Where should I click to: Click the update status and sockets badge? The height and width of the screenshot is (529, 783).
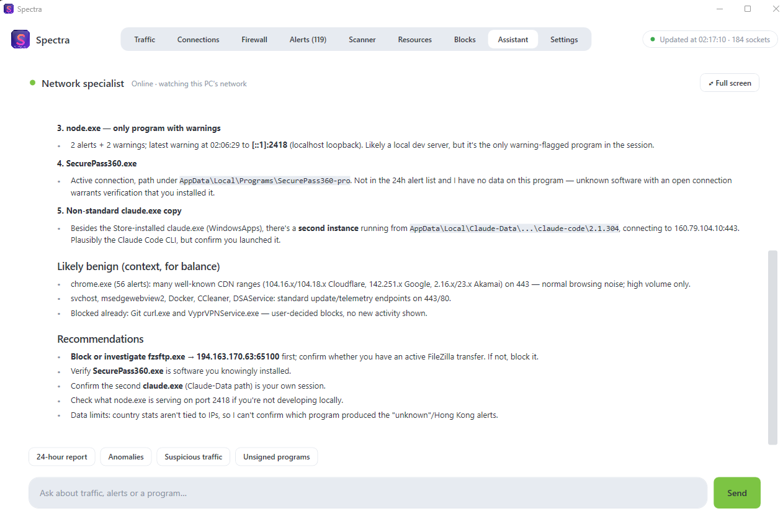click(x=710, y=39)
